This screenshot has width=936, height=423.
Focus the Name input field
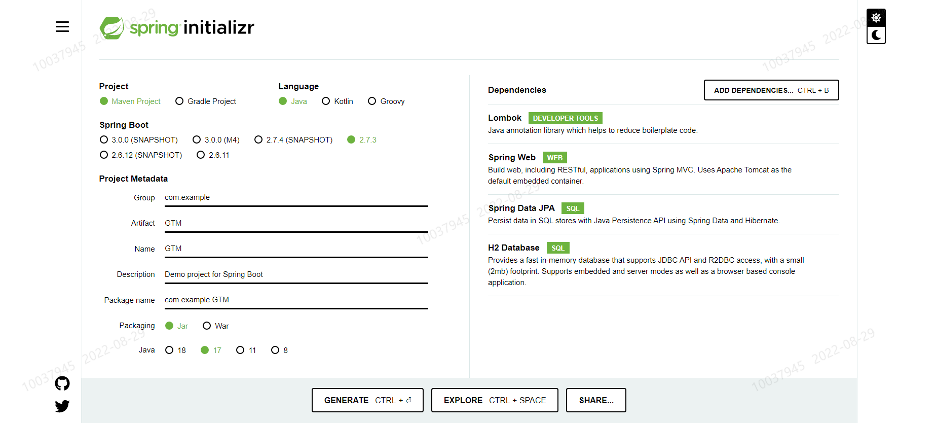point(296,249)
